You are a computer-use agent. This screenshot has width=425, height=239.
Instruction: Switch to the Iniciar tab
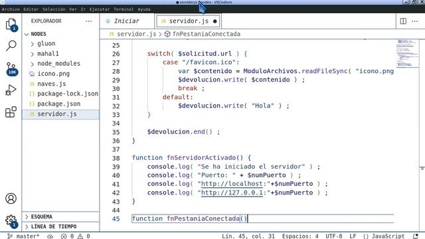pyautogui.click(x=127, y=21)
